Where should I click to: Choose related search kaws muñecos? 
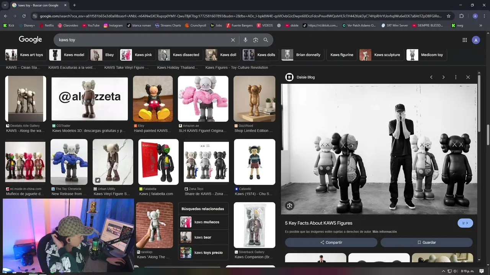[x=203, y=222]
